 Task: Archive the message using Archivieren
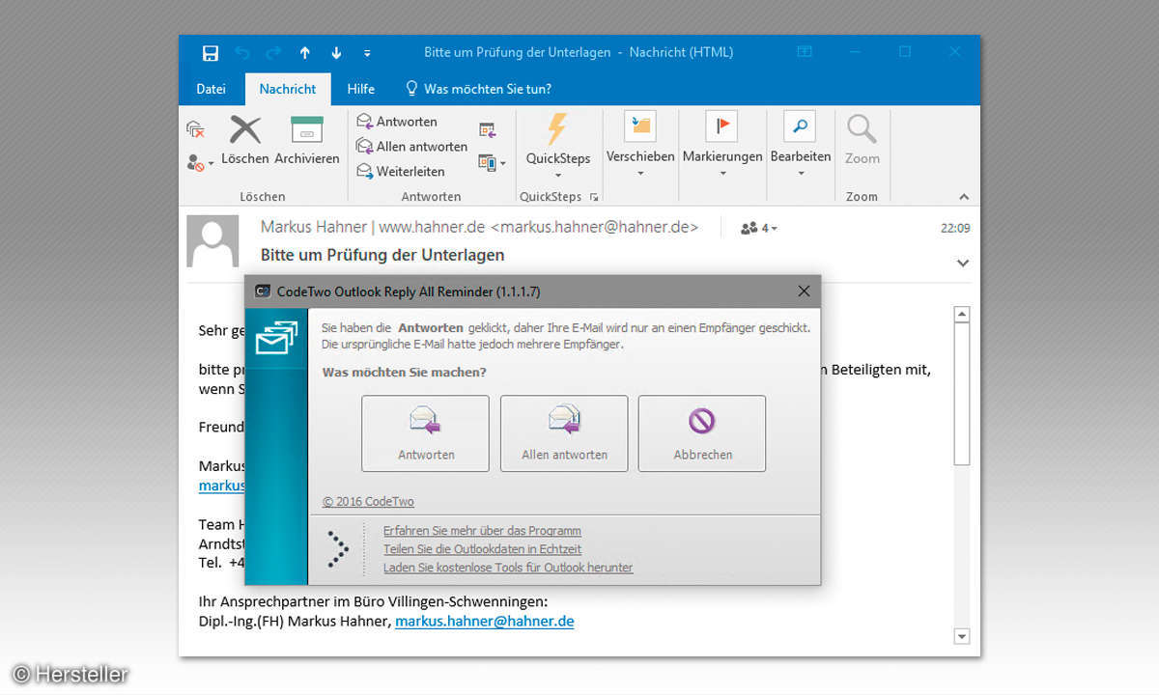click(307, 141)
